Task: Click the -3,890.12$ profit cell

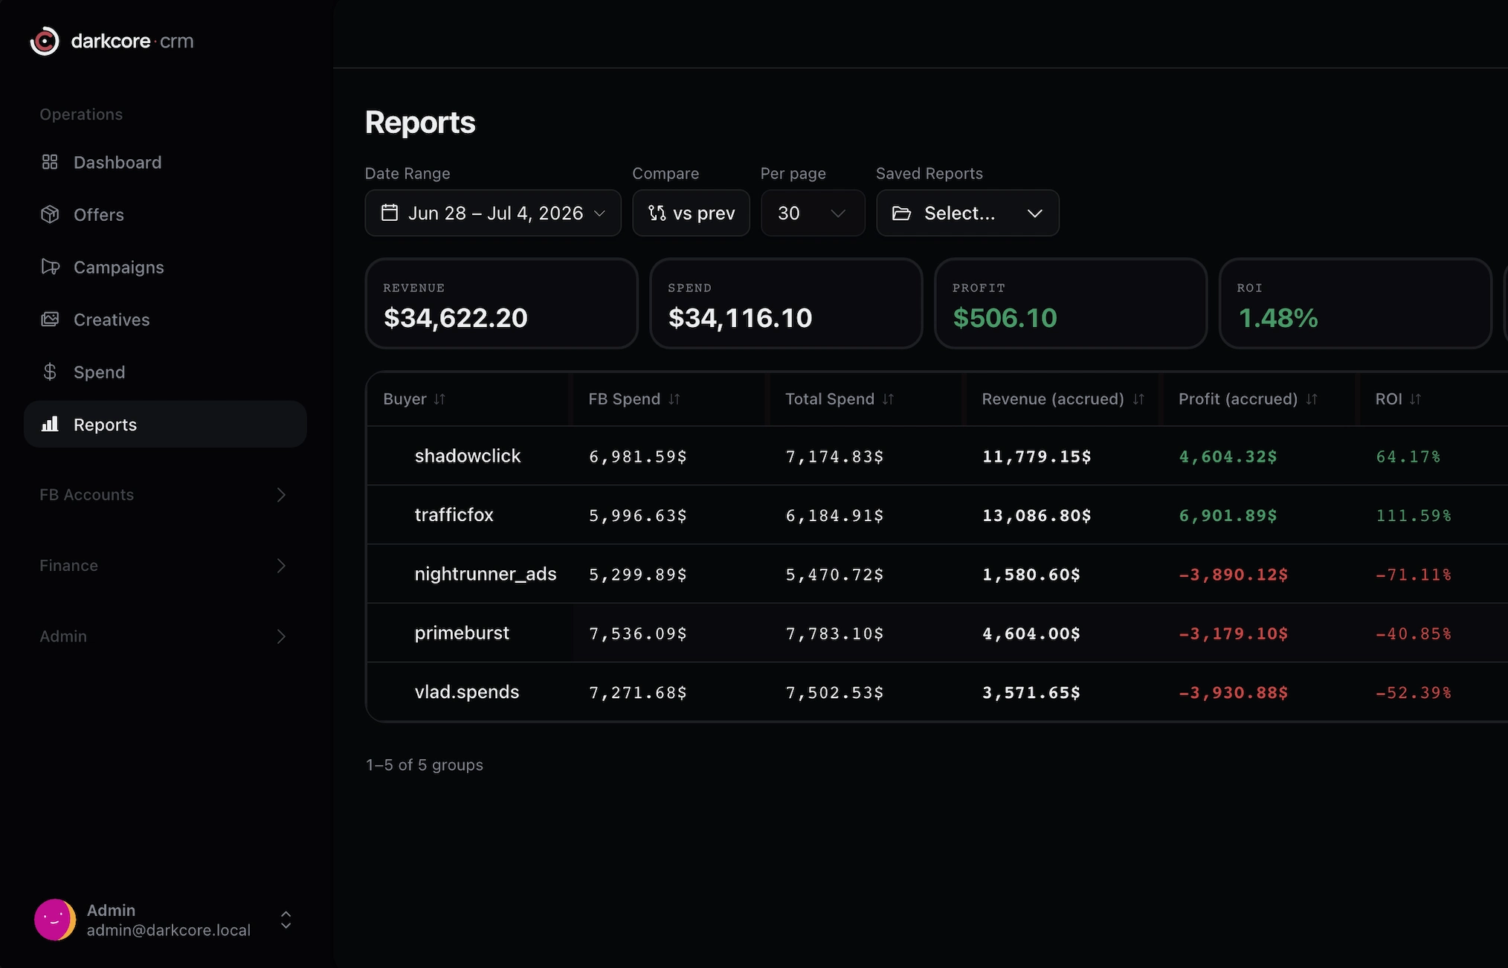Action: 1234,575
